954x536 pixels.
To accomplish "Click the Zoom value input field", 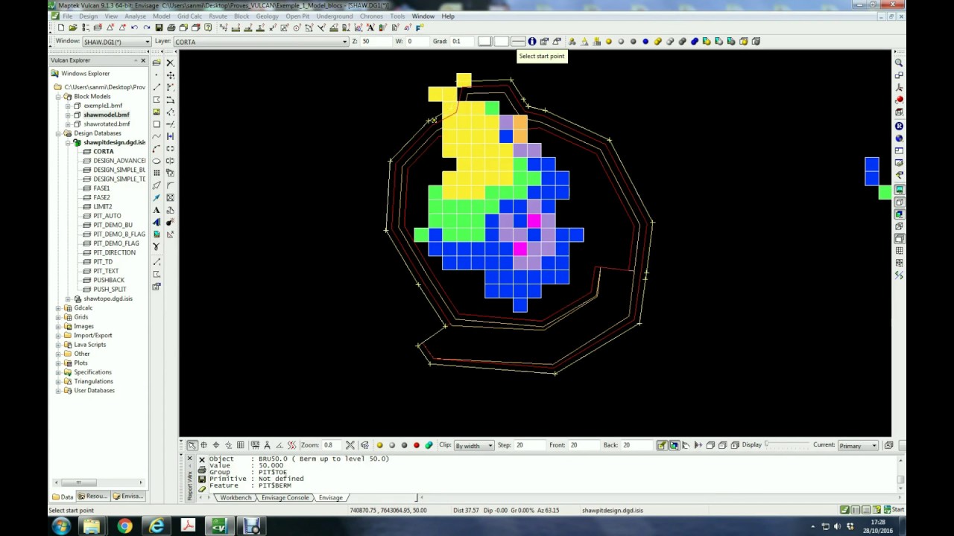I will pyautogui.click(x=332, y=445).
